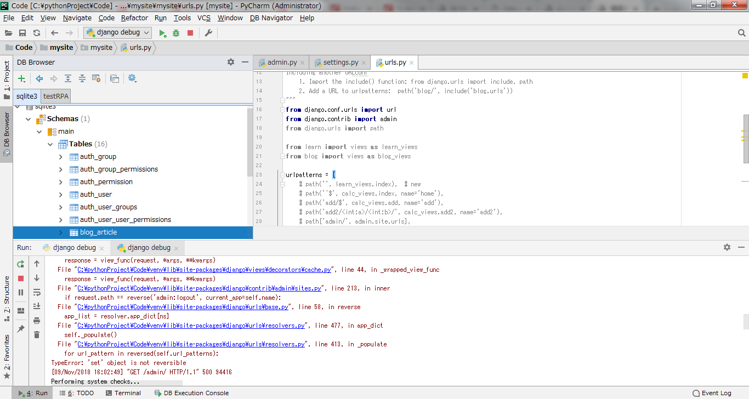Click the editor vertical scrollbar
Image resolution: width=749 pixels, height=399 pixels.
coord(746,139)
